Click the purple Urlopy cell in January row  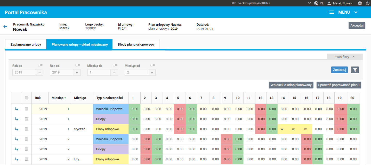click(111, 119)
